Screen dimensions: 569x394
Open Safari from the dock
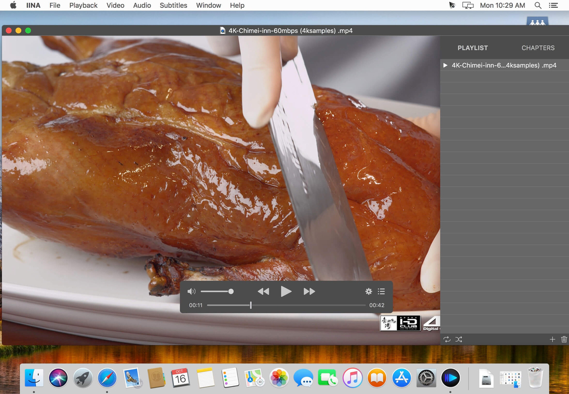[107, 378]
